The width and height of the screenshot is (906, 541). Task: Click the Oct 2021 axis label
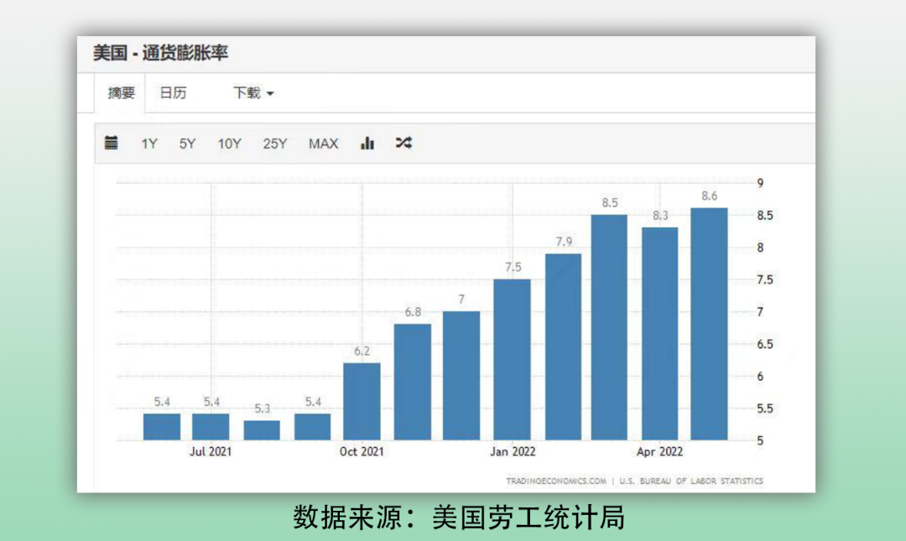pos(362,451)
